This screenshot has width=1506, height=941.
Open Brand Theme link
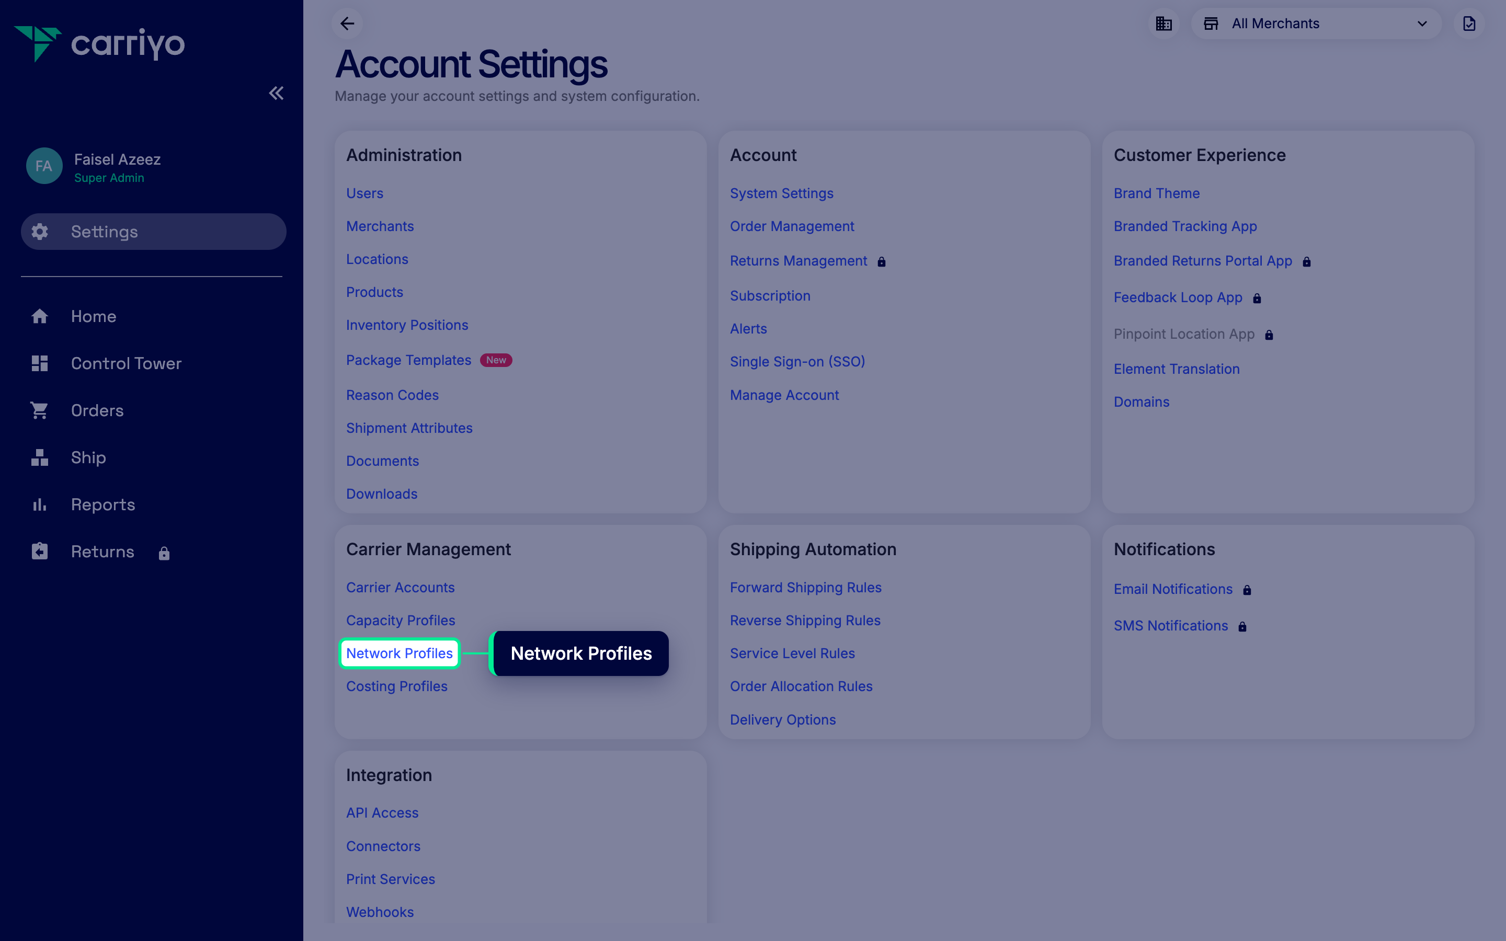[1156, 193]
